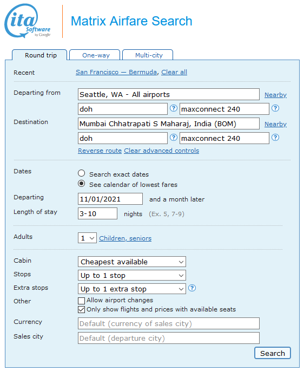Click the ITA Software logo
The image size is (304, 377).
coord(28,21)
